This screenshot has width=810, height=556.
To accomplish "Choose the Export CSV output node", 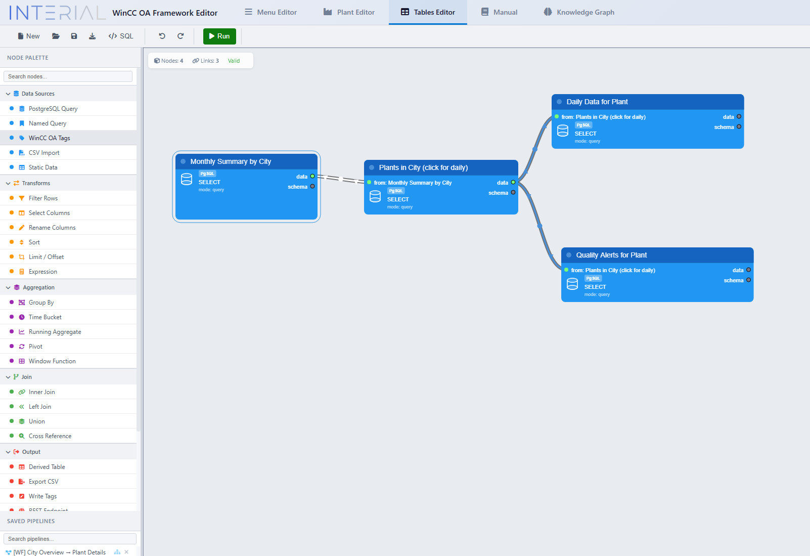I will (x=44, y=481).
